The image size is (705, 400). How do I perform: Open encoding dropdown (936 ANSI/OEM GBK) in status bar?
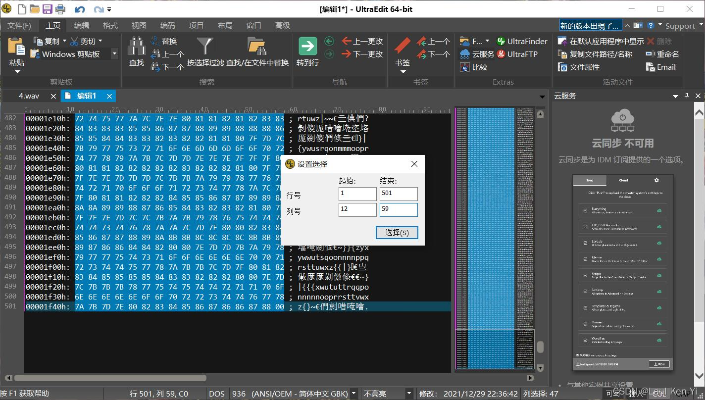click(x=353, y=394)
